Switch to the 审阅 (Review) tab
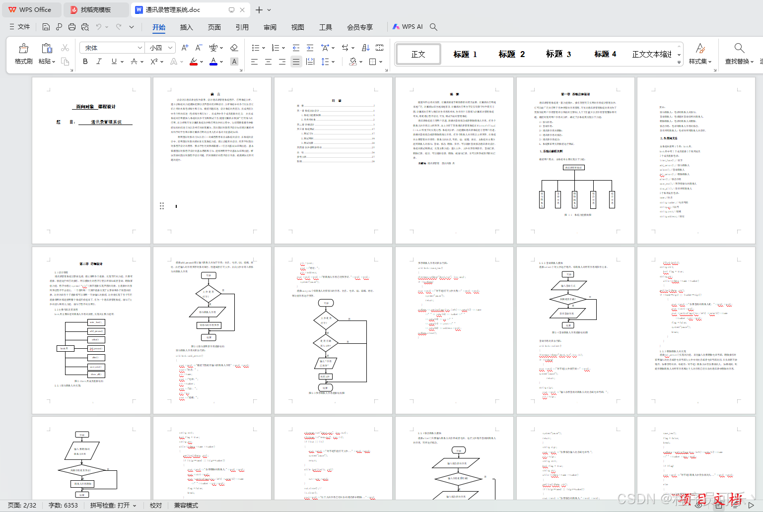This screenshot has height=512, width=763. click(270, 27)
